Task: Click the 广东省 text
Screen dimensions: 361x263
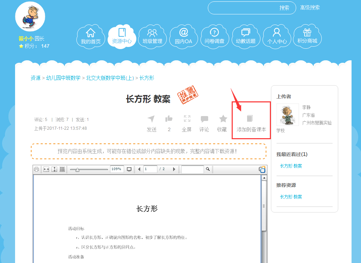Action: pos(308,115)
